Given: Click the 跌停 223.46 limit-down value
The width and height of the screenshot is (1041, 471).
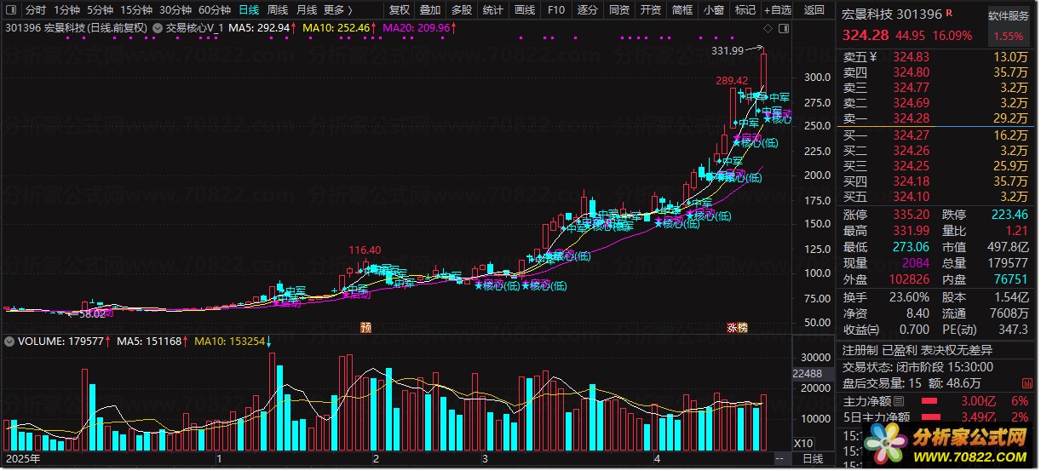Looking at the screenshot, I should pyautogui.click(x=1009, y=215).
